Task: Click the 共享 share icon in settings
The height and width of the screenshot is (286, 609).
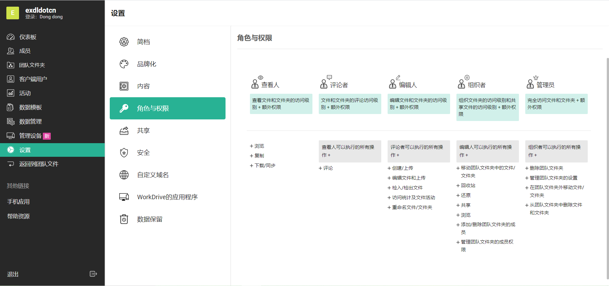Action: coord(124,130)
